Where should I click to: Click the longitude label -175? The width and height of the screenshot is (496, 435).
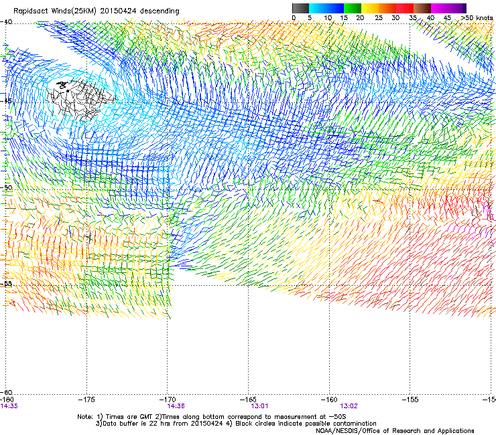(86, 400)
